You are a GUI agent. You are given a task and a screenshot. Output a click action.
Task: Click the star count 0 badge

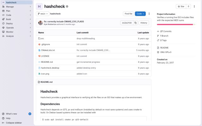[x=188, y=6]
